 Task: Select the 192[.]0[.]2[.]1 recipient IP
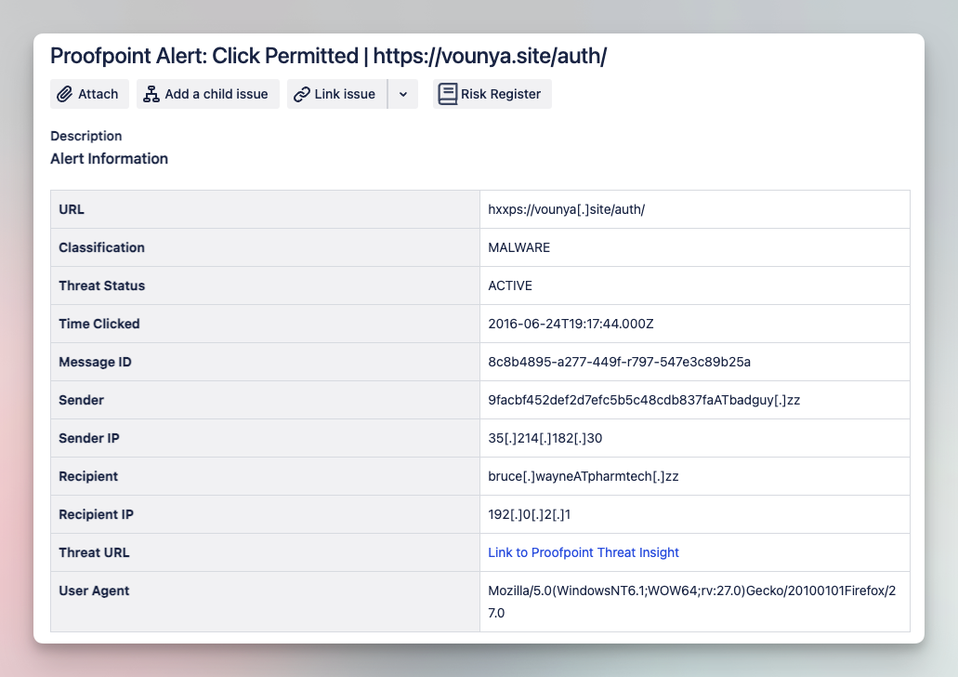click(529, 514)
